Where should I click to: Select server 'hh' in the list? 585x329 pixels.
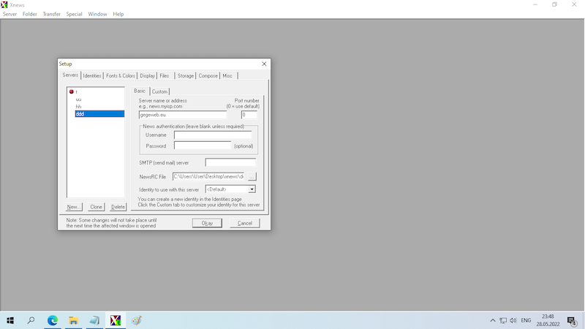click(x=78, y=106)
